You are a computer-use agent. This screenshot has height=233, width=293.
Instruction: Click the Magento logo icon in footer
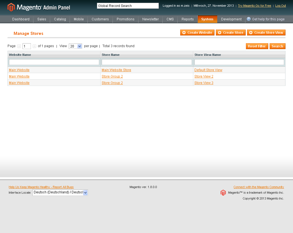pyautogui.click(x=223, y=193)
